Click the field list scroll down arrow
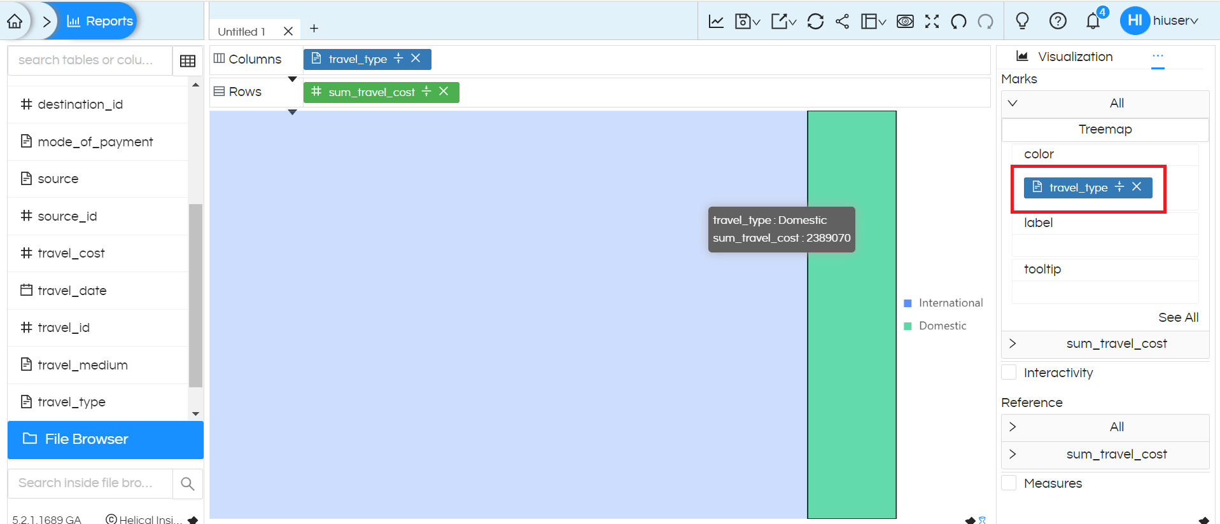Image resolution: width=1220 pixels, height=524 pixels. 195,414
